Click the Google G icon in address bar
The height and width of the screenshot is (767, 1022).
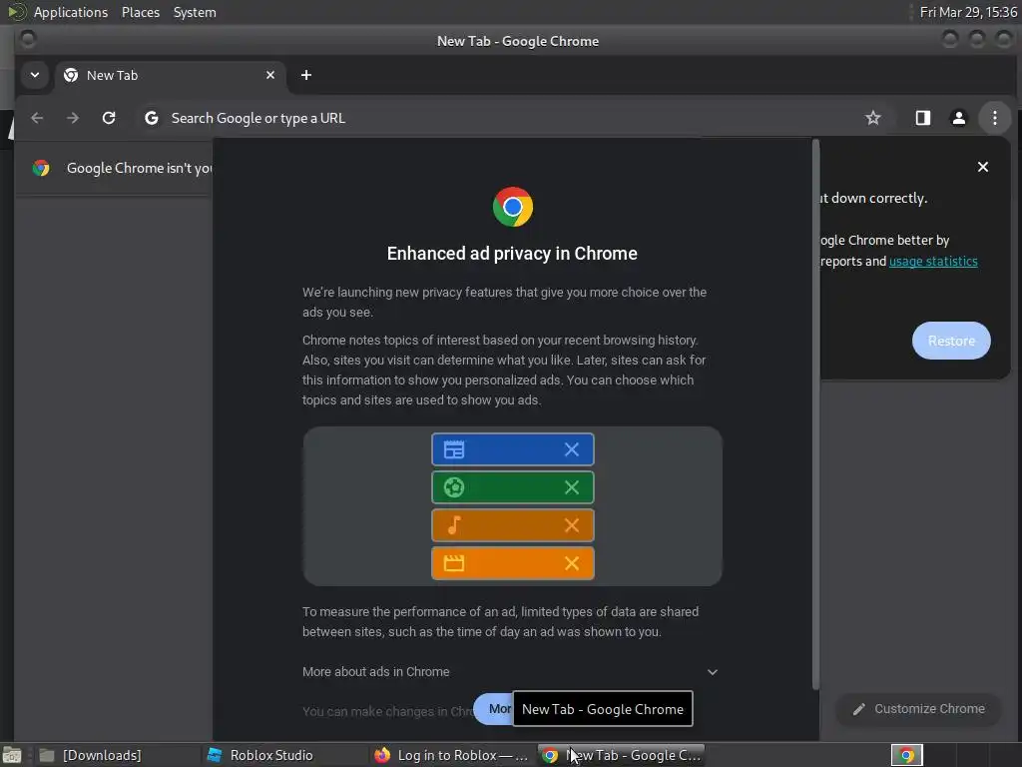pos(152,118)
